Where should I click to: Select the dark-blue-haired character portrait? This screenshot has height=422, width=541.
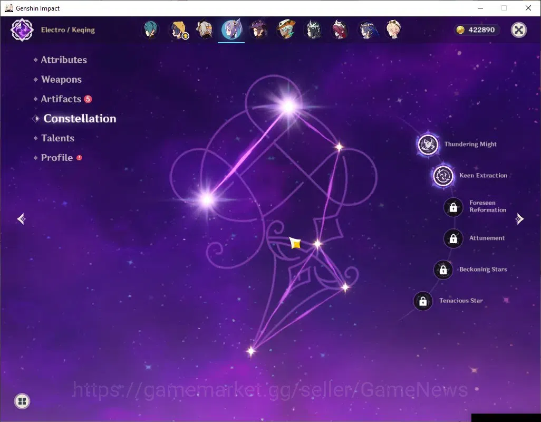(x=367, y=30)
